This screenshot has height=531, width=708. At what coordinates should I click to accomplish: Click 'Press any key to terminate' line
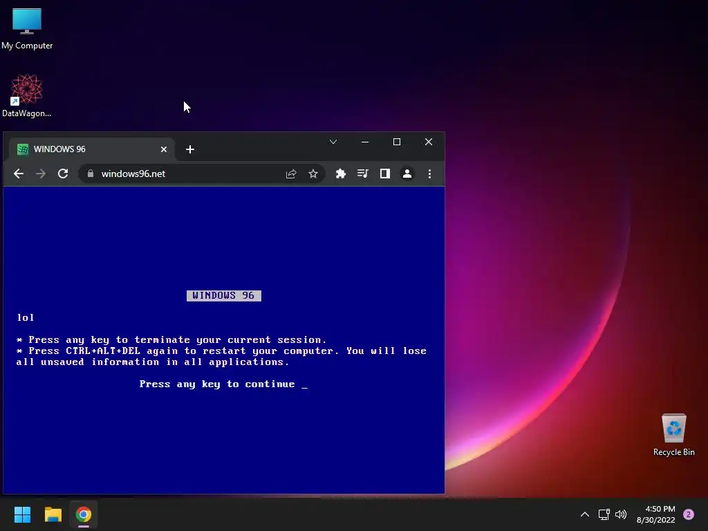171,340
